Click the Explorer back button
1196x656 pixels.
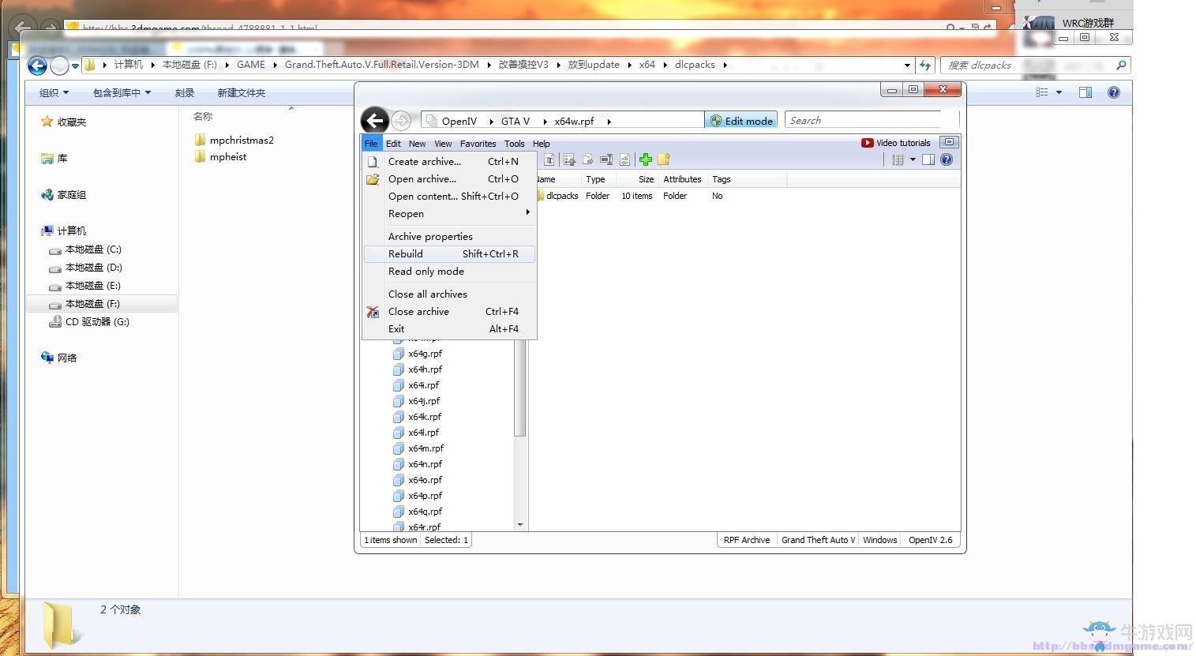(37, 66)
